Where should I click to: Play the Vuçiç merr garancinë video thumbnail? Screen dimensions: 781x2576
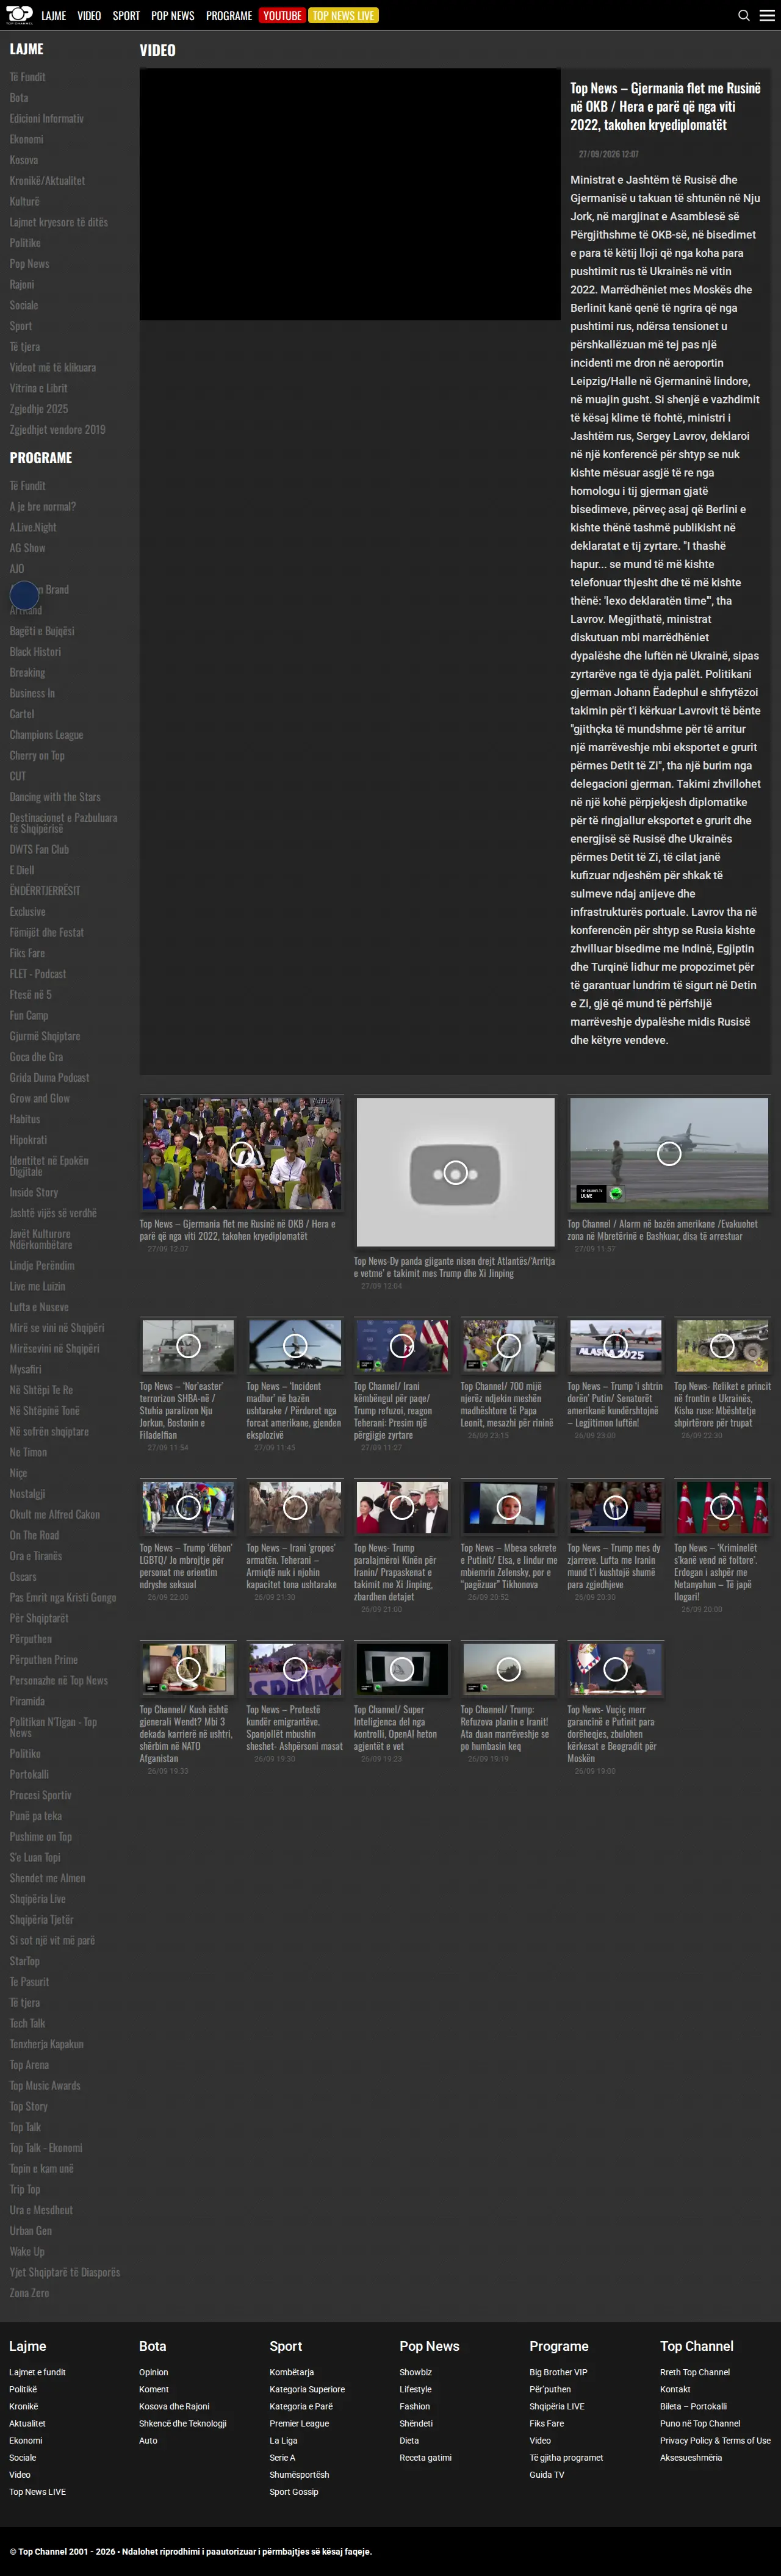(615, 1669)
